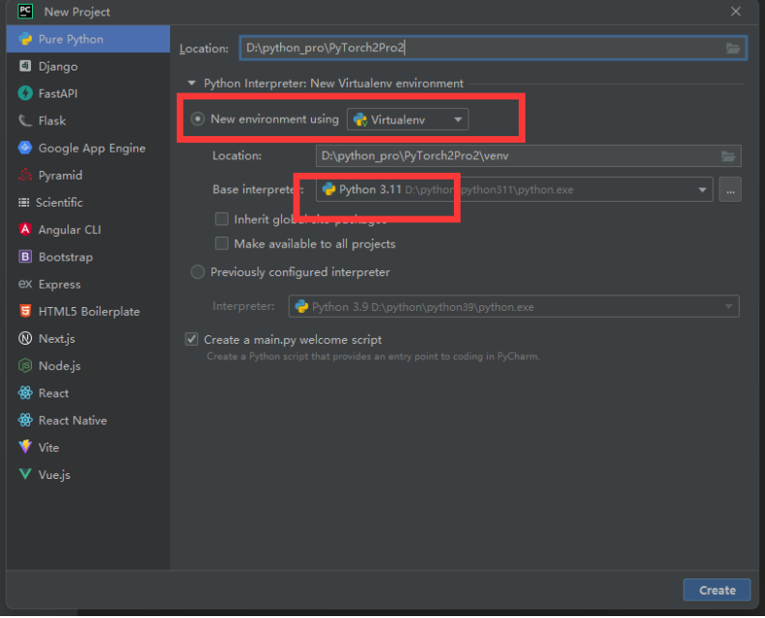Image resolution: width=765 pixels, height=618 pixels.
Task: Choose the React atom icon
Action: 25,393
